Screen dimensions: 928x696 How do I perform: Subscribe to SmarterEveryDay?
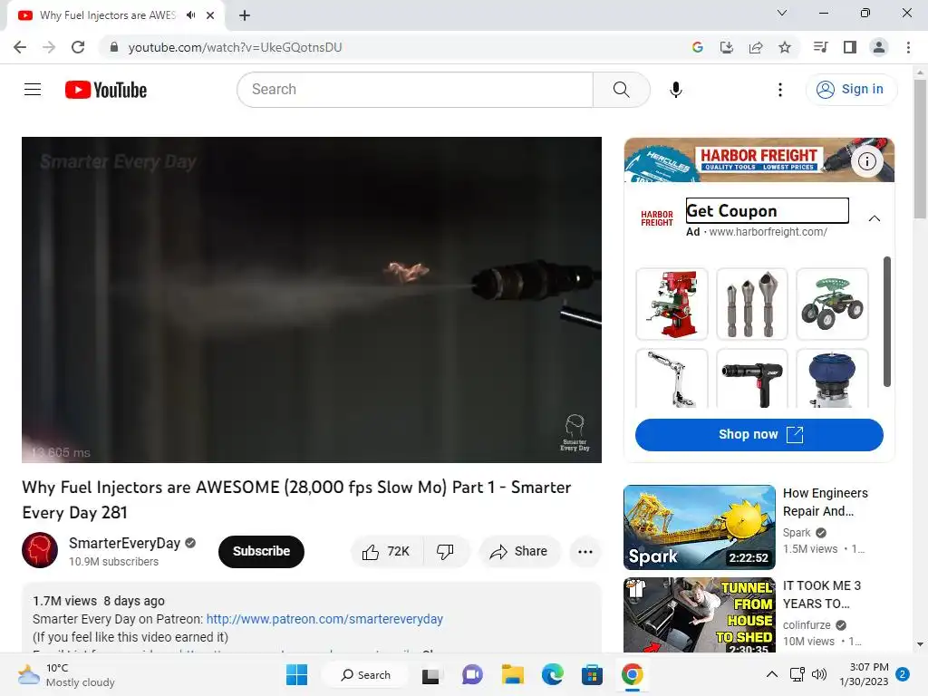[261, 551]
